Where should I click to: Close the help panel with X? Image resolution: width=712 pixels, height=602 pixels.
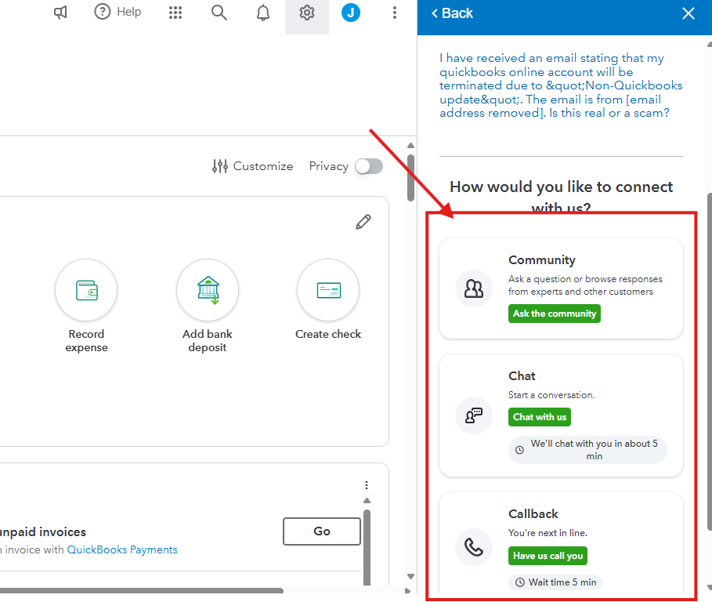coord(689,13)
